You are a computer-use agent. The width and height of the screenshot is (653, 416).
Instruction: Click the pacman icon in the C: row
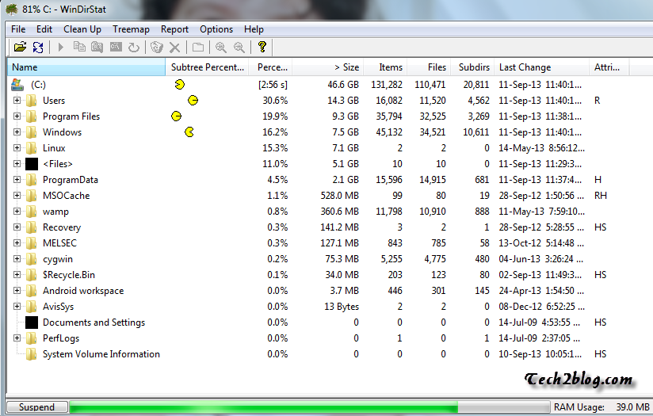click(179, 85)
